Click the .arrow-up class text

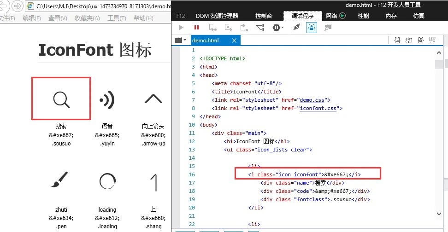pyautogui.click(x=153, y=144)
